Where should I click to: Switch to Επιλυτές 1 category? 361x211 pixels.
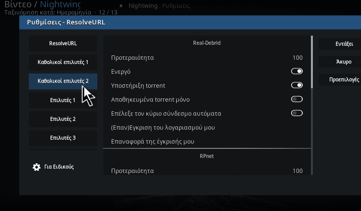tap(63, 100)
